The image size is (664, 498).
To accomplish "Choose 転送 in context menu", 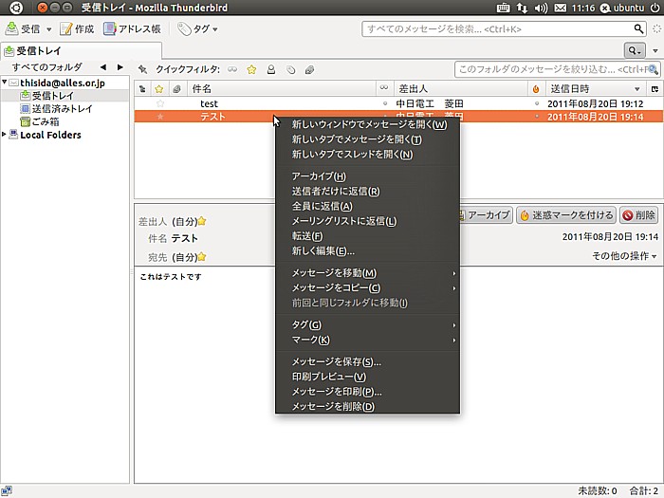I will [x=368, y=236].
